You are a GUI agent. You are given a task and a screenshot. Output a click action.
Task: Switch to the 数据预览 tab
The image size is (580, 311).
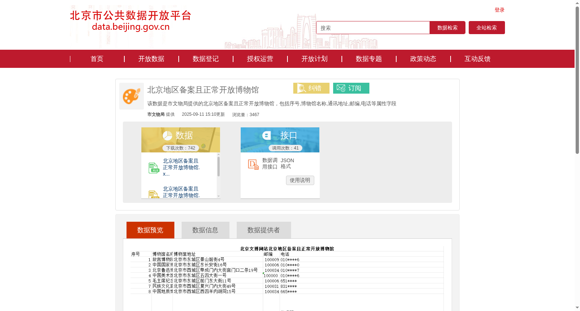click(150, 230)
